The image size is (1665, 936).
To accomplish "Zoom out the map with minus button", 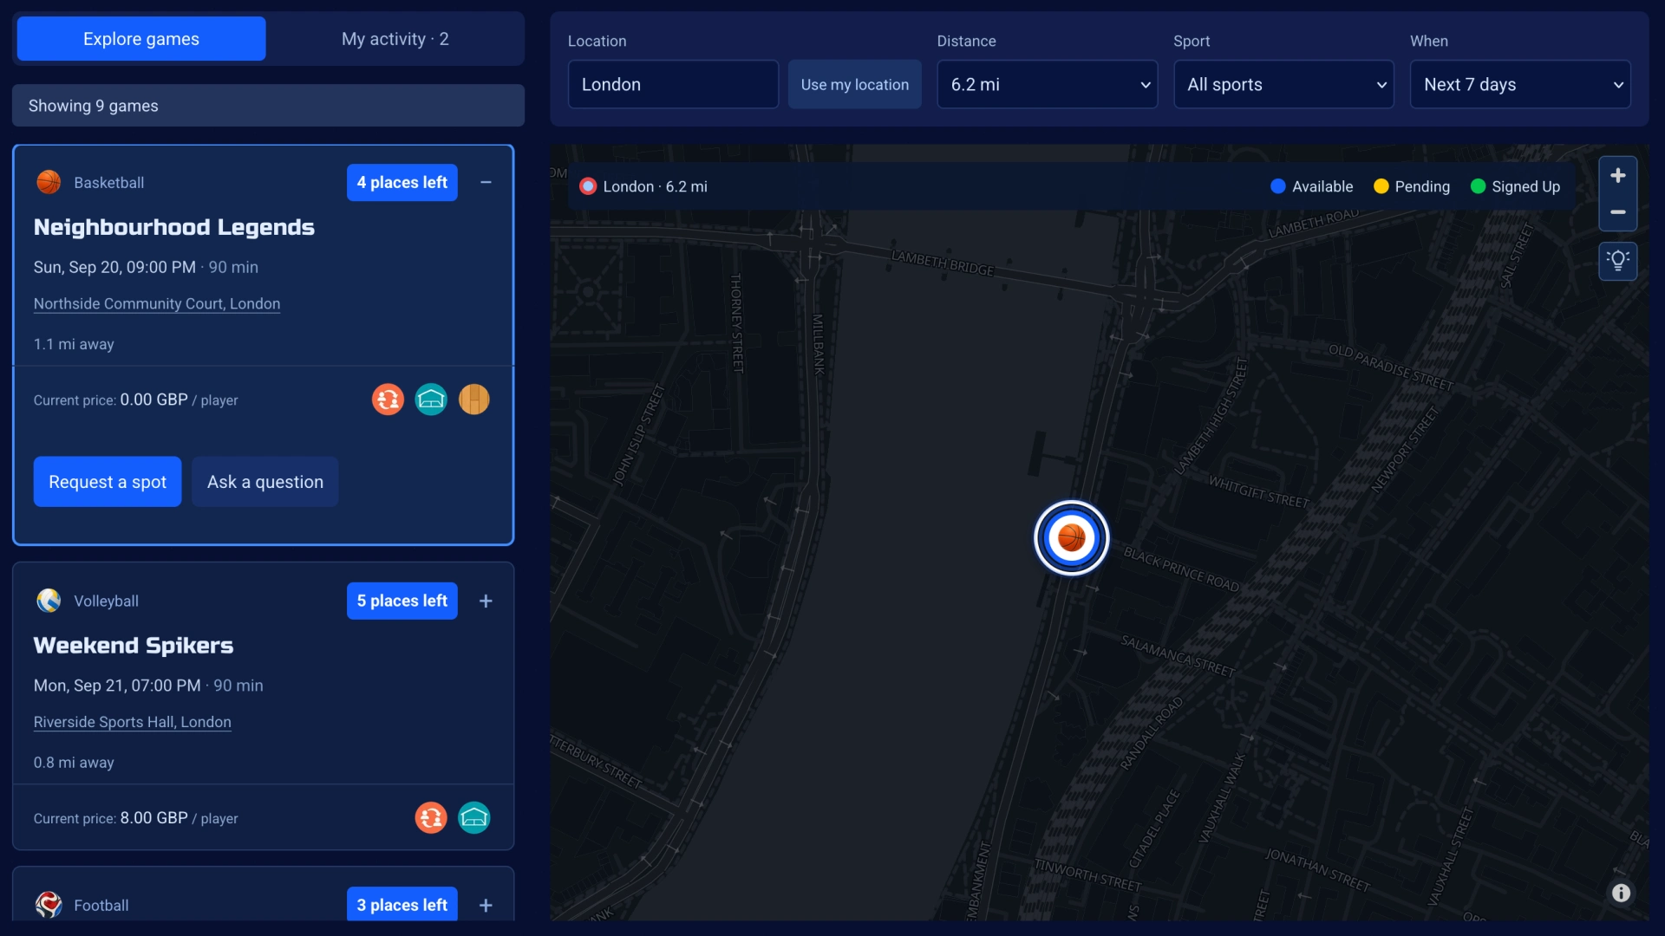I will click(x=1617, y=212).
